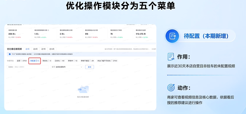This screenshot has width=246, height=114.
Task: Click help icon next to 看后搜视频搜索次数
Action: coord(48,30)
